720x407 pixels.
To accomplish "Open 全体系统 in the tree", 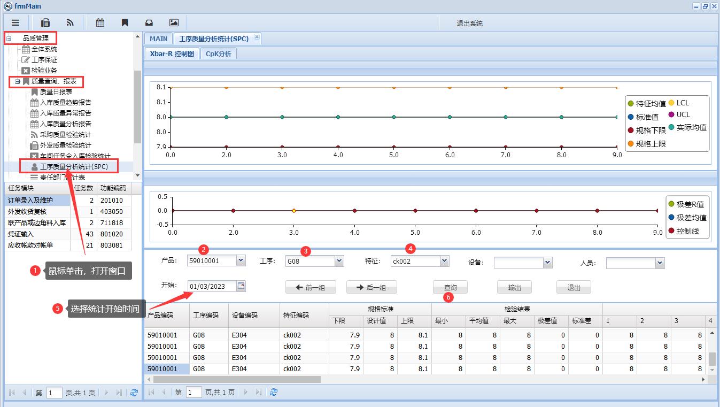I will tap(44, 49).
